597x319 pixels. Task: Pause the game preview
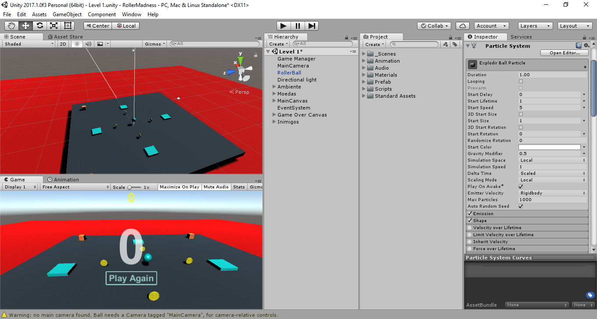(x=298, y=26)
